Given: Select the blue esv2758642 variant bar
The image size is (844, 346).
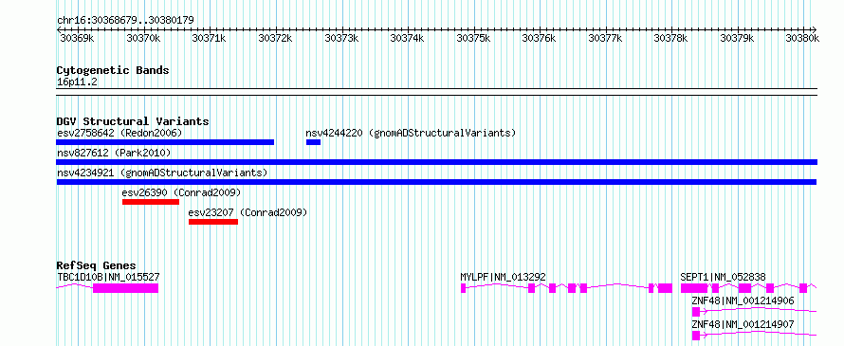Looking at the screenshot, I should [x=165, y=142].
